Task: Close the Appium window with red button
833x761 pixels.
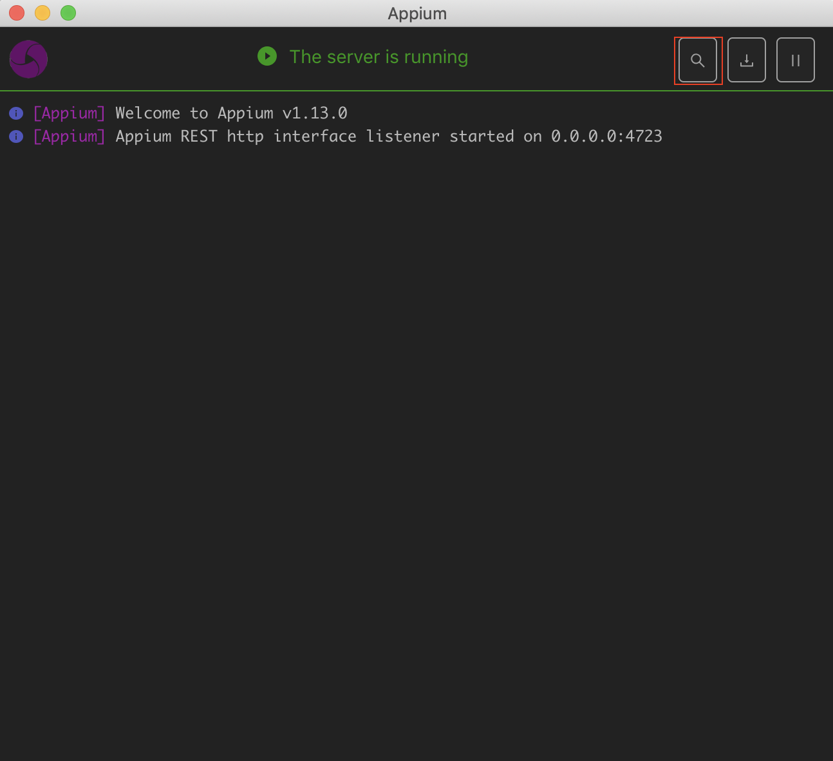Action: 17,13
